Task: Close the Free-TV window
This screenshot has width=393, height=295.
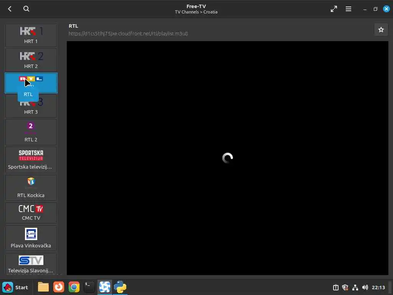Action: point(386,9)
